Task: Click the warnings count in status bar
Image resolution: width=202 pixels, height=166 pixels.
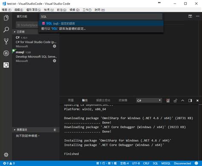Action: (x=12, y=163)
